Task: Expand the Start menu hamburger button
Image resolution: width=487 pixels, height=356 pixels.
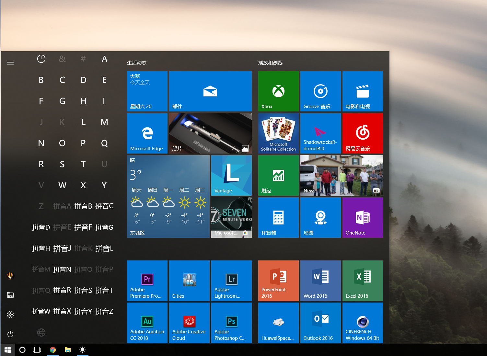Action: coord(10,63)
